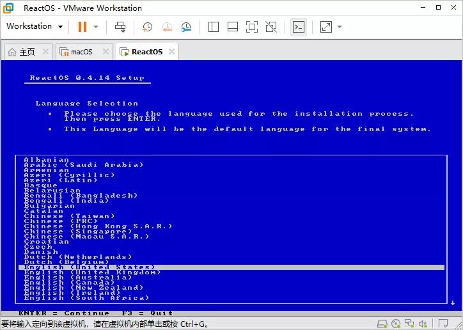463x330 pixels.
Task: Select Bengali (India) entry
Action: (67, 201)
